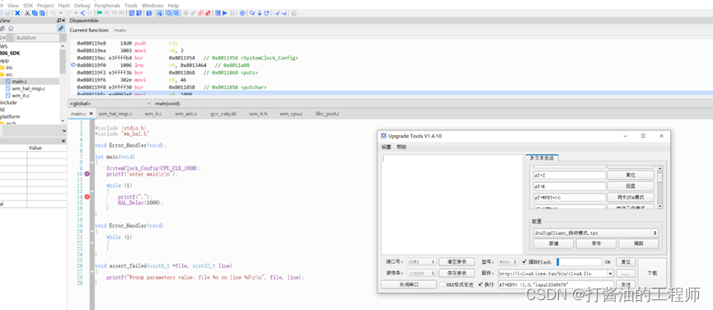Close the main.c editor tab
713x310 pixels.
coord(91,114)
